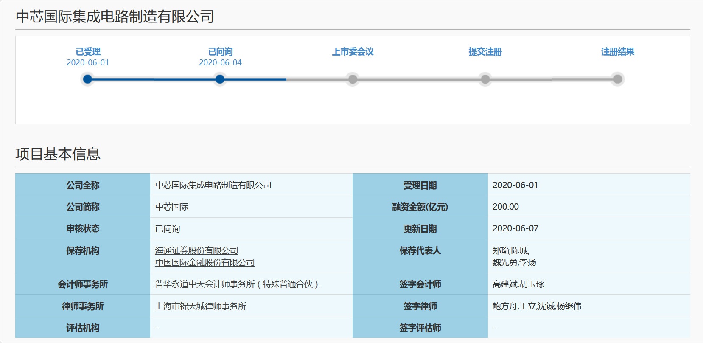Click the 评估机构 row header

tap(83, 327)
